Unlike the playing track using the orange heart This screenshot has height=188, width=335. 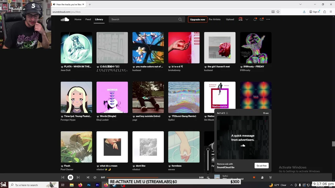coord(254,178)
